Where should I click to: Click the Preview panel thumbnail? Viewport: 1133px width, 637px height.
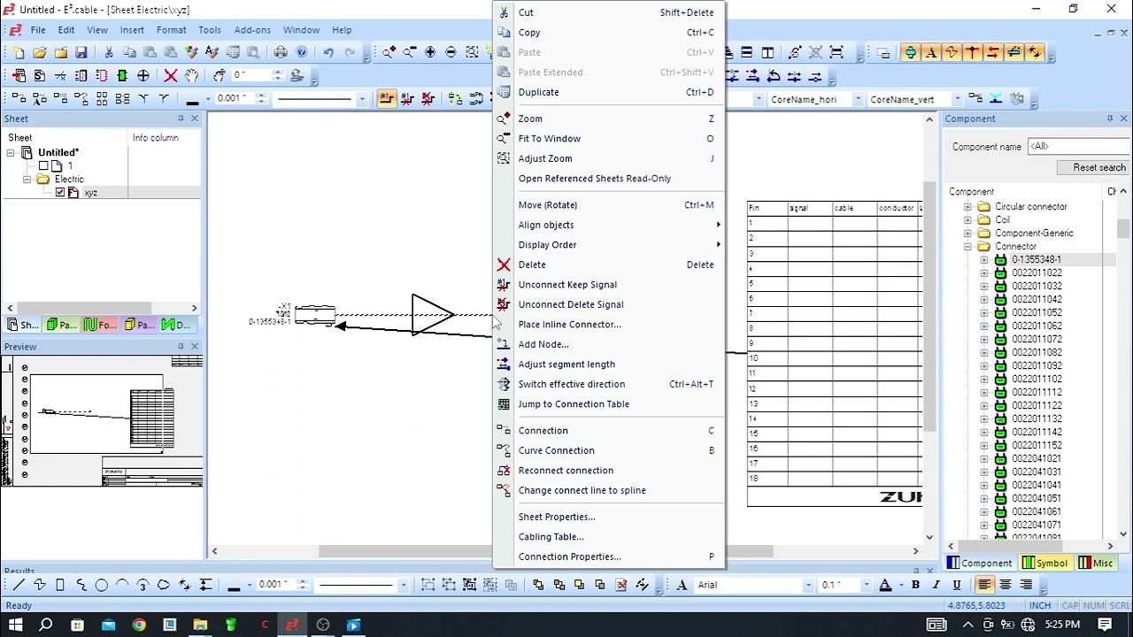coord(102,420)
